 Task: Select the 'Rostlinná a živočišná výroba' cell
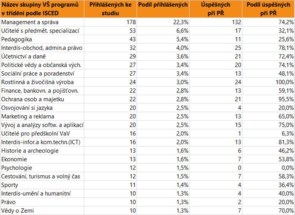(x=39, y=82)
